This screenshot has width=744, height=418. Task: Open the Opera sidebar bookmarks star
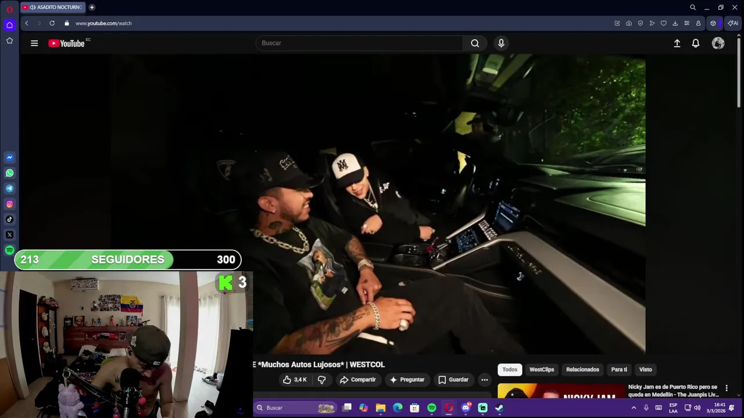coord(9,41)
